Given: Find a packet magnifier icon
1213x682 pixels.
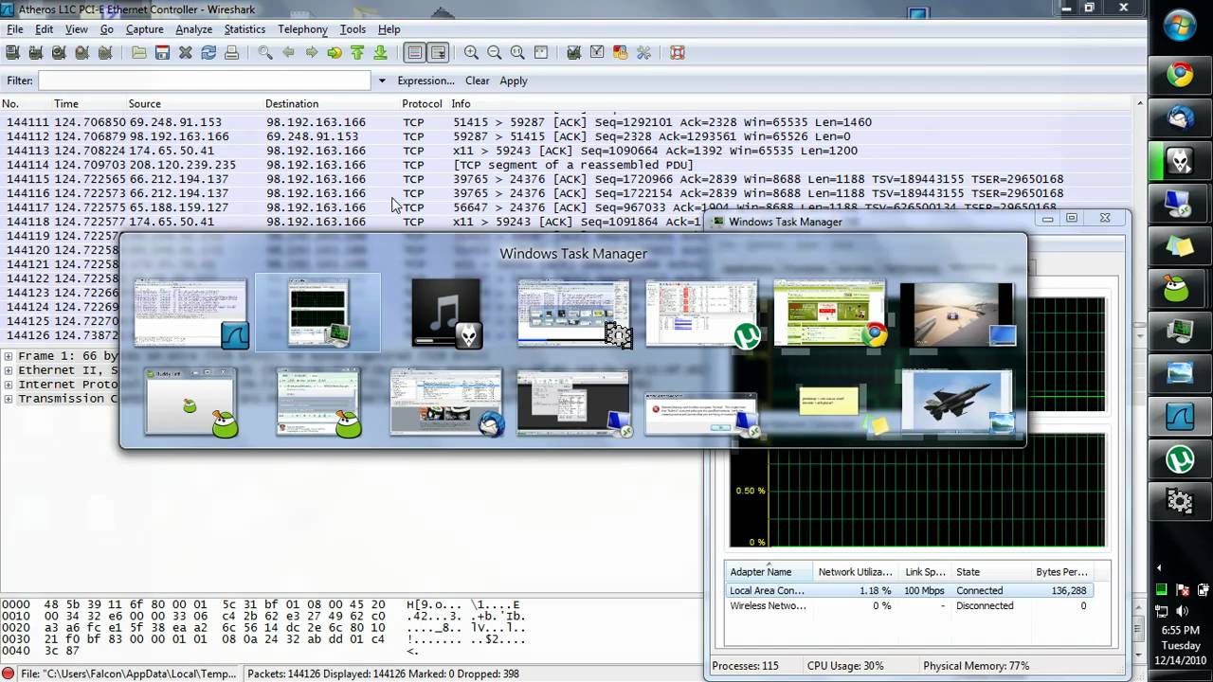Looking at the screenshot, I should click(265, 53).
